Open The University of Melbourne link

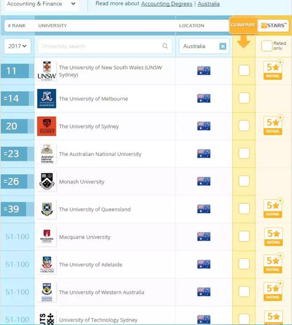point(94,99)
